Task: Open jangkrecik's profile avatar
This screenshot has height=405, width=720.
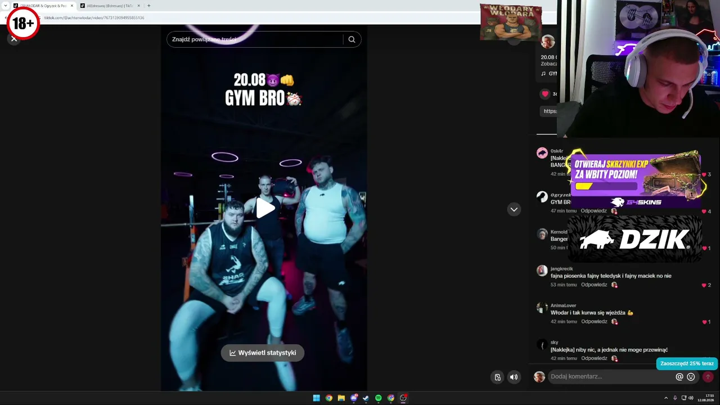Action: [x=542, y=271]
